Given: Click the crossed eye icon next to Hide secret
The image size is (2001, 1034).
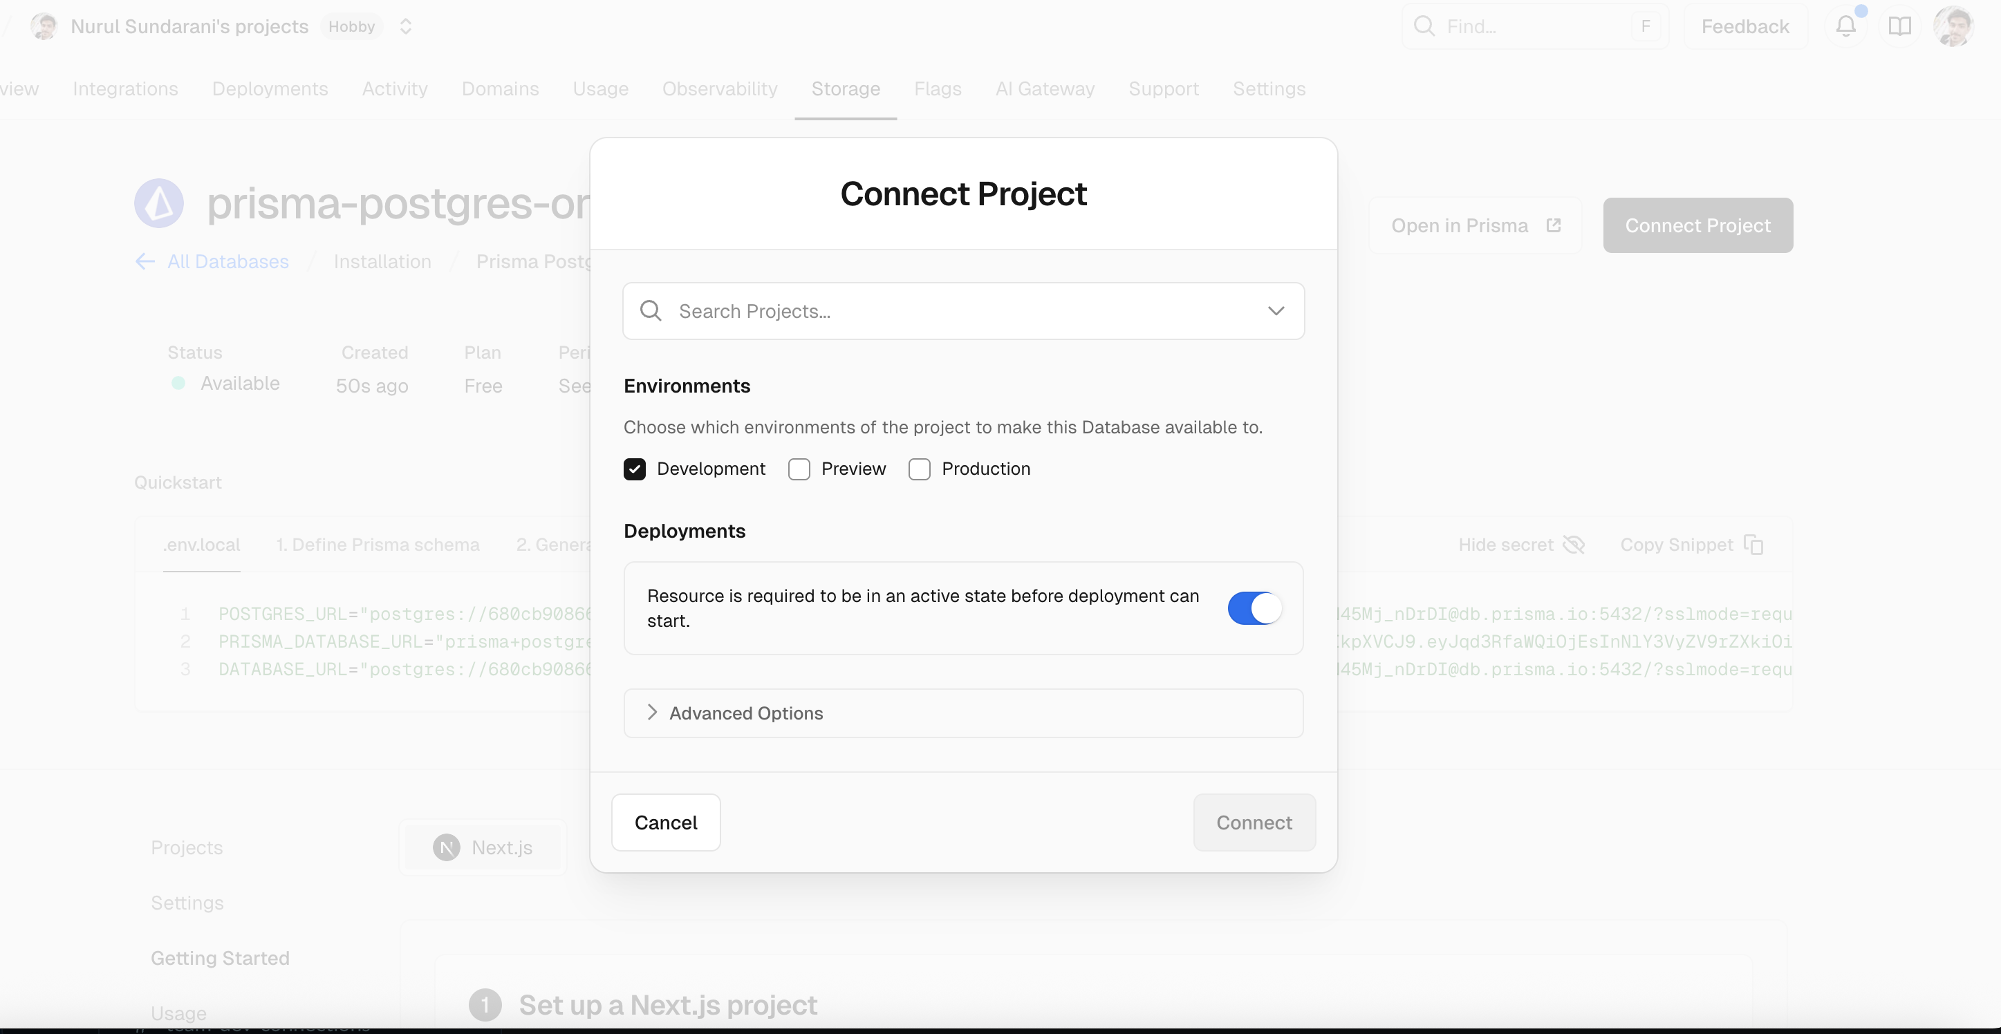Looking at the screenshot, I should [1574, 545].
